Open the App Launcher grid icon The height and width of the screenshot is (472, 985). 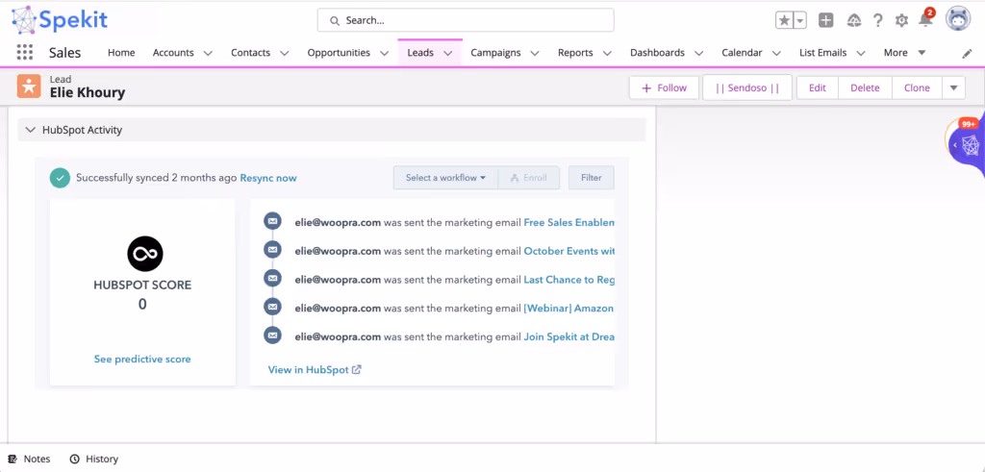click(24, 52)
